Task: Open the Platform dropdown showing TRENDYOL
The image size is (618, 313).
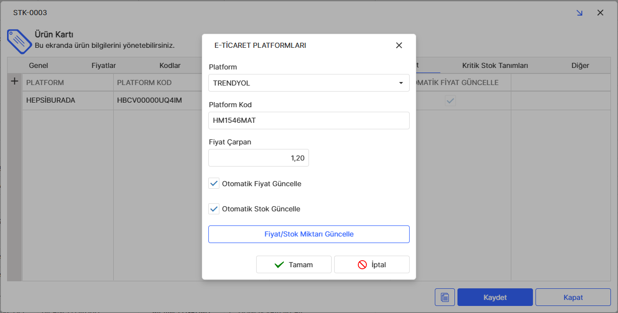Action: (308, 83)
